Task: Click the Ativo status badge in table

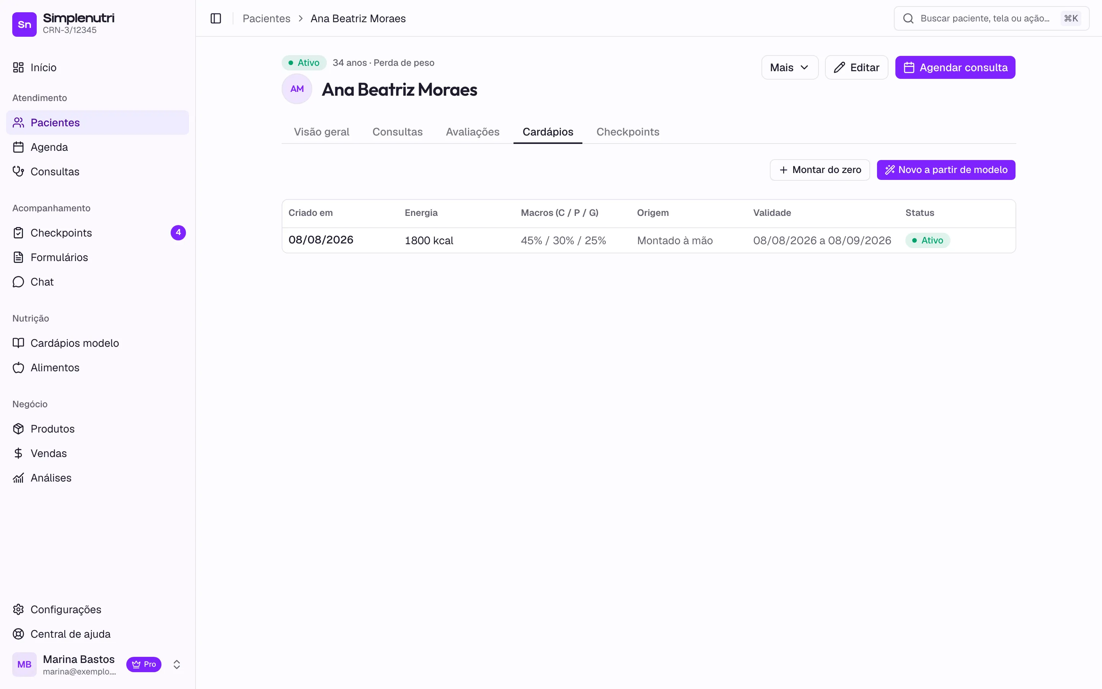Action: click(x=928, y=240)
